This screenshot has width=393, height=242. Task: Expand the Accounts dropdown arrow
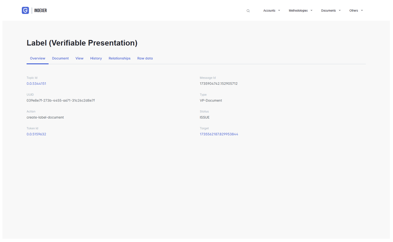279,10
